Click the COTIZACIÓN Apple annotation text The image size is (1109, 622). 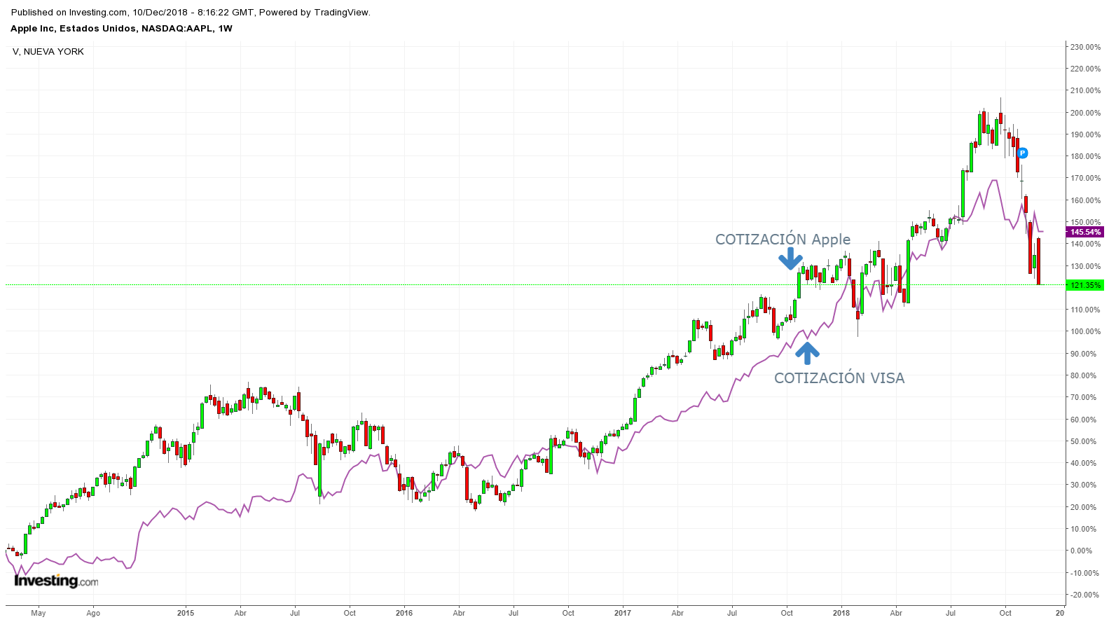tap(783, 240)
